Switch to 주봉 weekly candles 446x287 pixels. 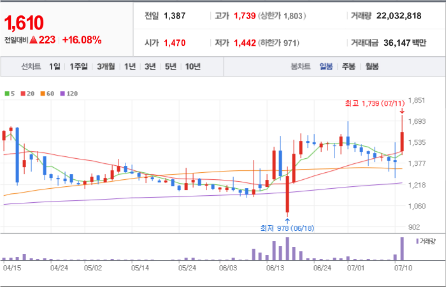tap(349, 67)
